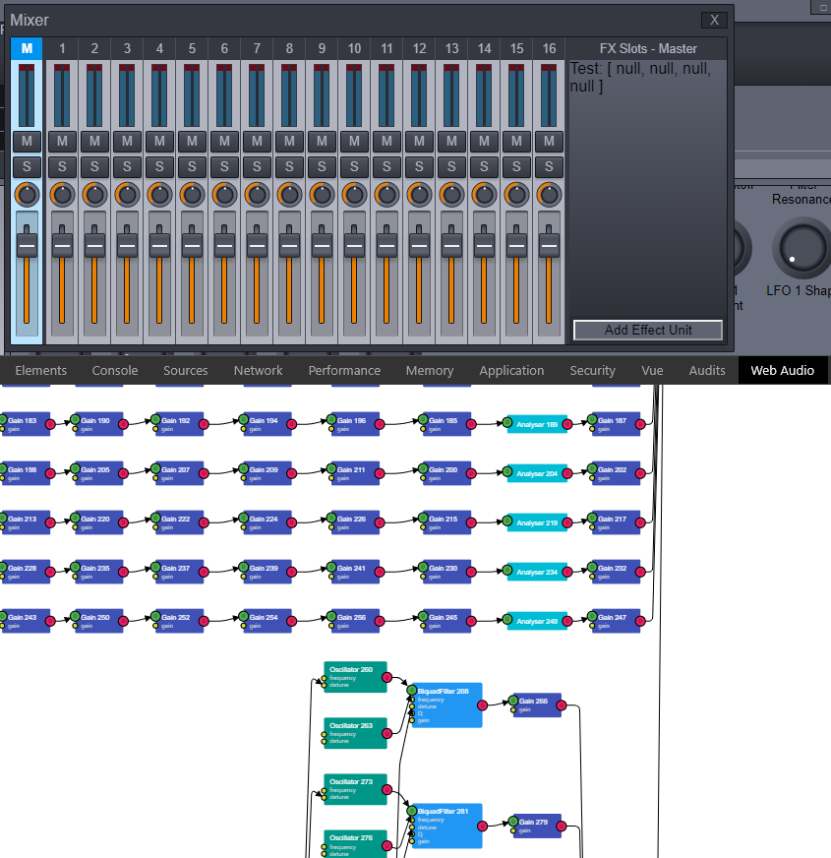Select the Gain 247 node
Screen dimensions: 831x858
[x=616, y=621]
